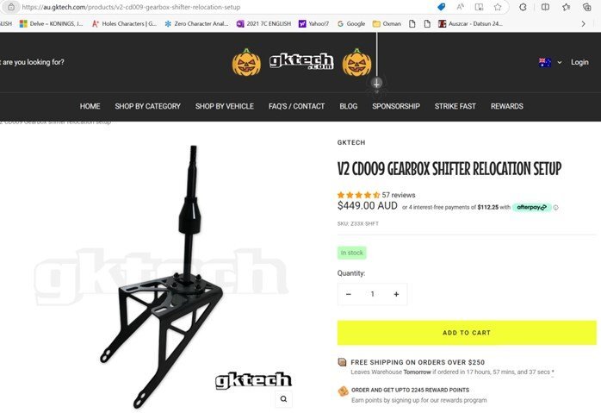This screenshot has height=413, width=601.
Task: Open browser Extensions puzzle icon
Action: pyautogui.click(x=523, y=7)
